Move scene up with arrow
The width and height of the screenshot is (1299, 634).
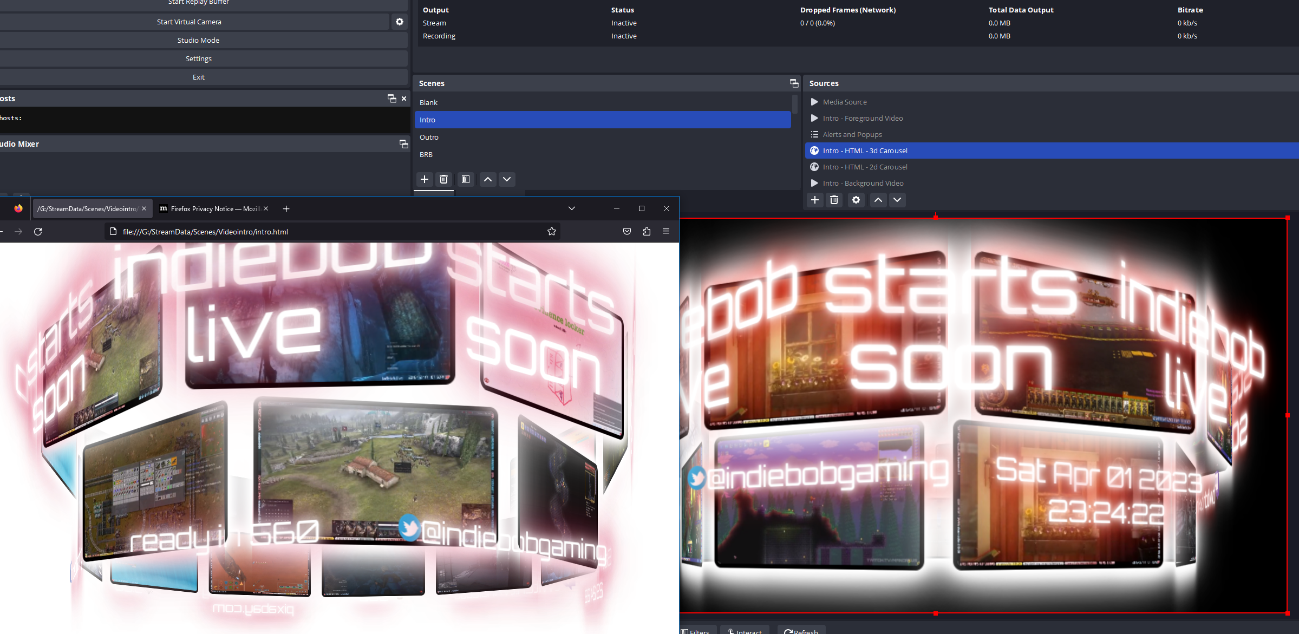[487, 179]
